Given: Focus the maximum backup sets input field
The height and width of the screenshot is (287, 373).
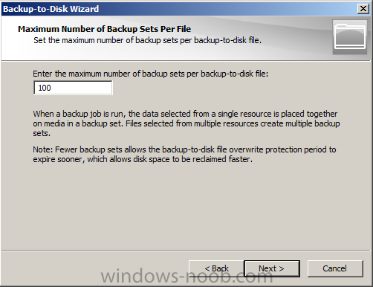Looking at the screenshot, I should point(73,88).
